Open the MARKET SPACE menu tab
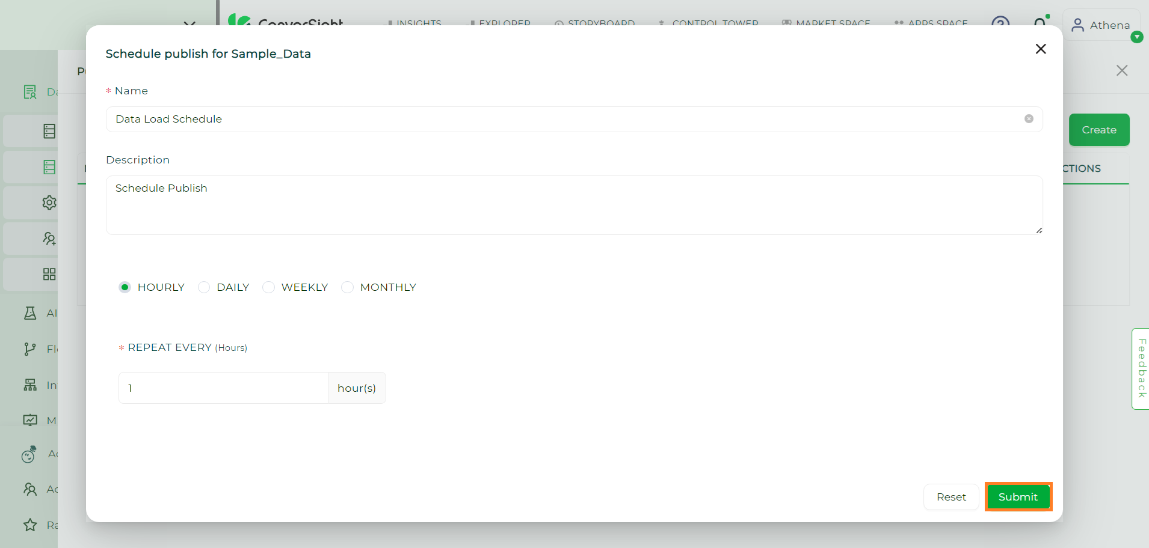The width and height of the screenshot is (1149, 548). point(826,23)
